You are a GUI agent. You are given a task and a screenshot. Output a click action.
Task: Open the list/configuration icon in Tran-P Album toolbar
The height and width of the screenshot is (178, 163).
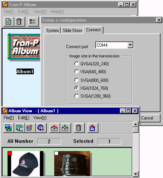[33, 22]
